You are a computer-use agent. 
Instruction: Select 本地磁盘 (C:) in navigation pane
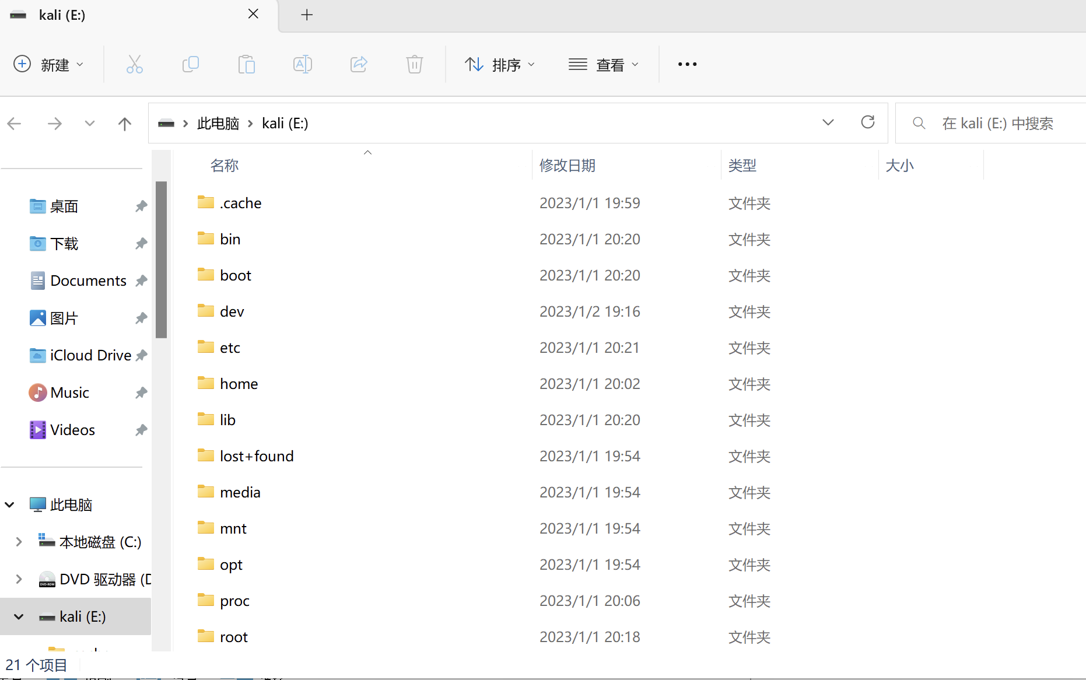point(100,542)
